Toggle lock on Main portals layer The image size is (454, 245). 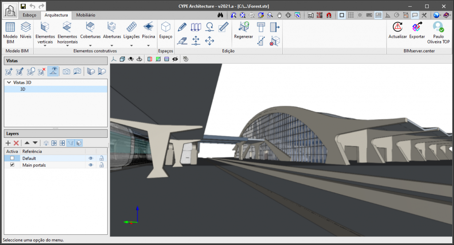[102, 165]
